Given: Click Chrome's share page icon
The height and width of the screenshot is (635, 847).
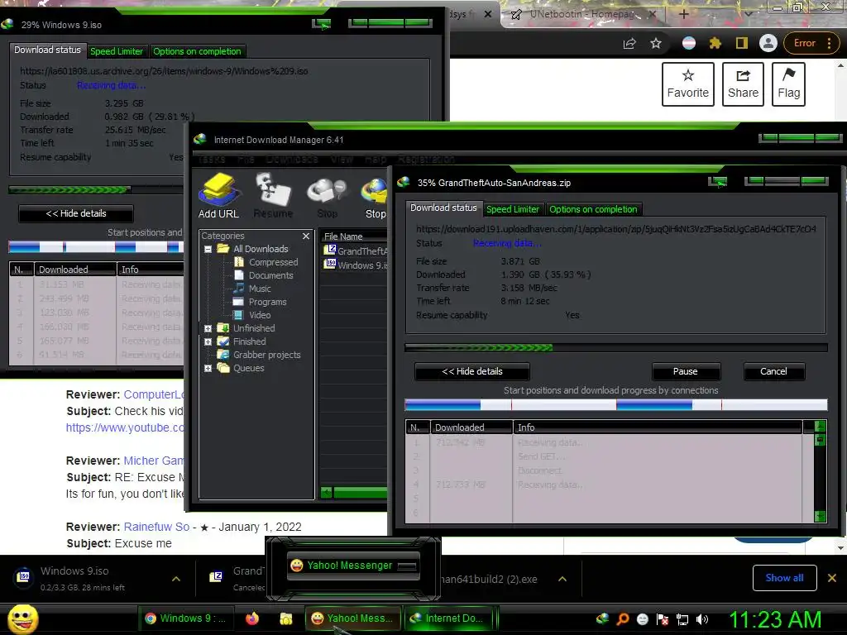Looking at the screenshot, I should [629, 43].
